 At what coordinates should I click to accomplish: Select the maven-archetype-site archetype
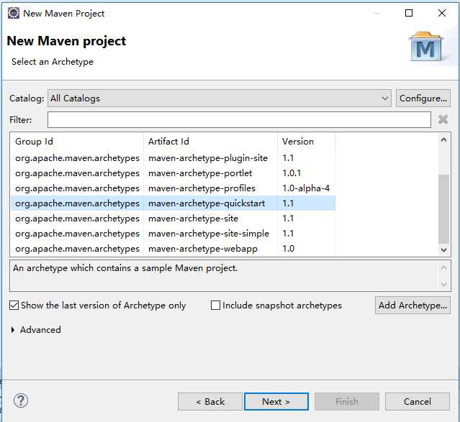[x=173, y=219]
